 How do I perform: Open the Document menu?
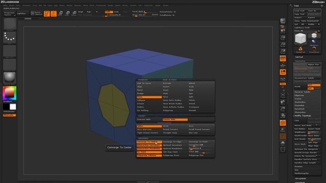pyautogui.click(x=26, y=6)
